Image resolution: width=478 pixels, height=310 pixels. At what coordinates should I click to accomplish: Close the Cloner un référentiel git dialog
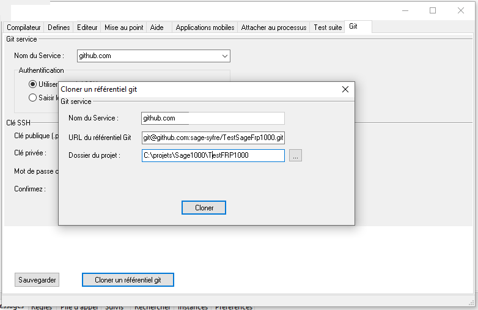[345, 89]
